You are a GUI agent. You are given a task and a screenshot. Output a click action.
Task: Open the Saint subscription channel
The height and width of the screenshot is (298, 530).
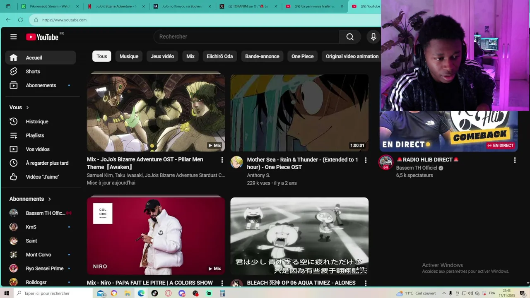pos(41,241)
